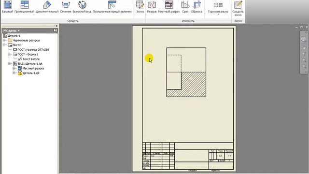This screenshot has height=174, width=309.
Task: Select the title block table on the sheet
Action: tap(188, 156)
